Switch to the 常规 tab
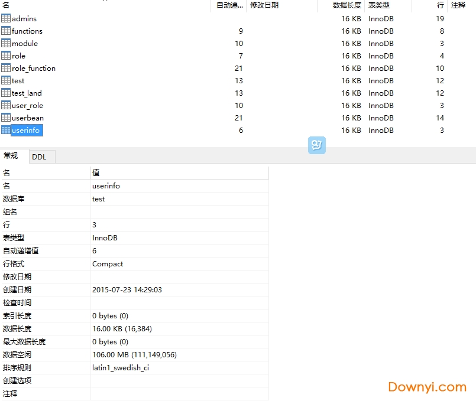Image resolution: width=476 pixels, height=401 pixels. click(13, 157)
